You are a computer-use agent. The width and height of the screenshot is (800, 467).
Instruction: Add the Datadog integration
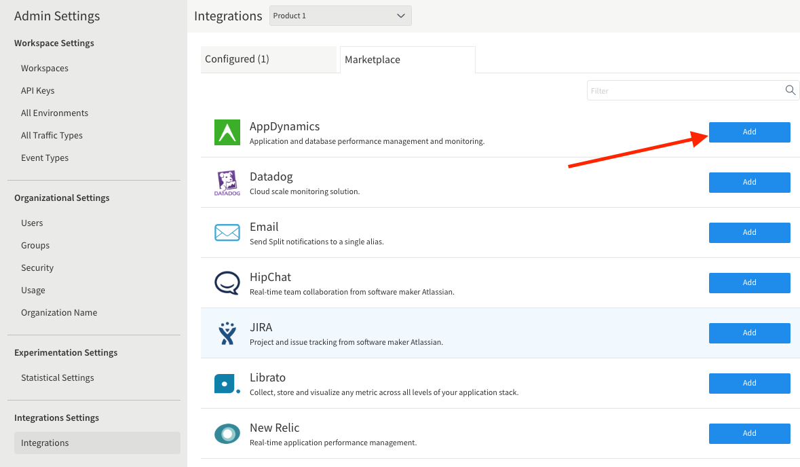[749, 183]
